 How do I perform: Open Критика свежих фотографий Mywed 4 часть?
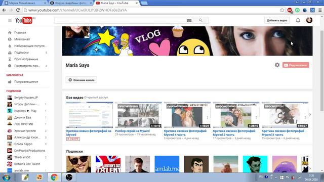[185, 132]
